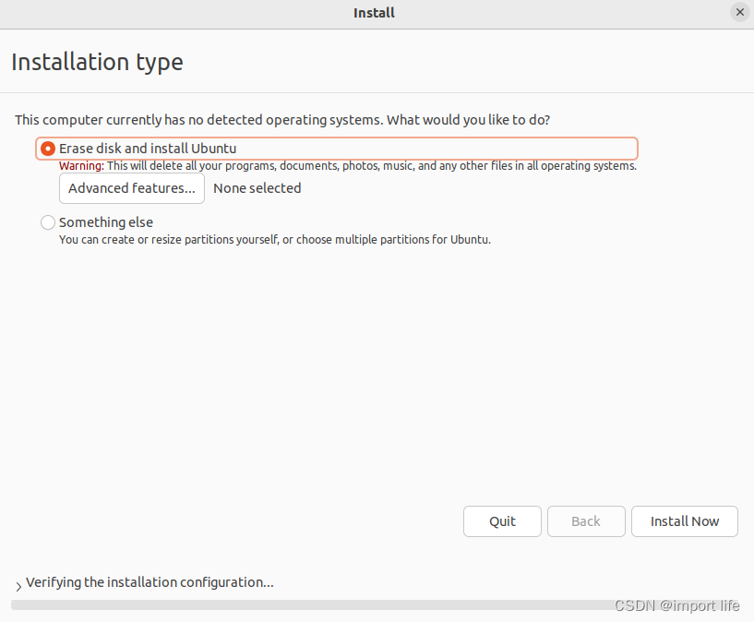Image resolution: width=754 pixels, height=622 pixels.
Task: Click the Installation type heading
Action: [x=97, y=62]
